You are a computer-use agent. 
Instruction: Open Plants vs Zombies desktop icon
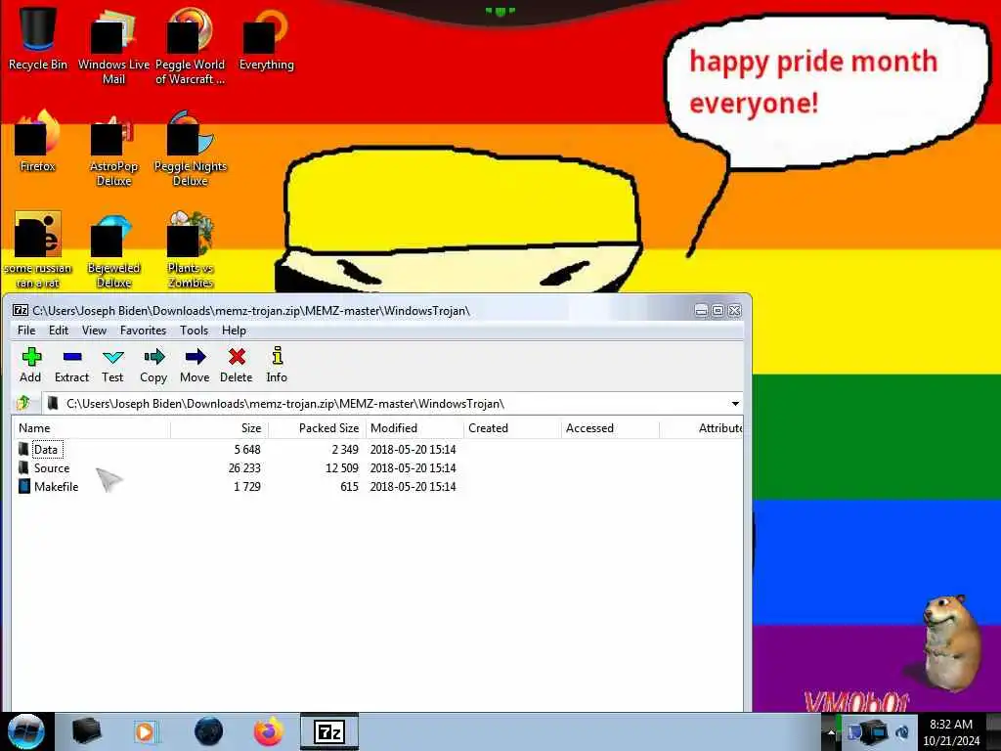coord(191,249)
